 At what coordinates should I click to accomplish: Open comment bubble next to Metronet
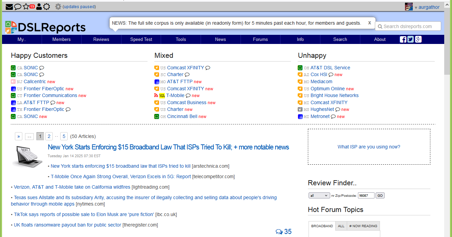[333, 117]
